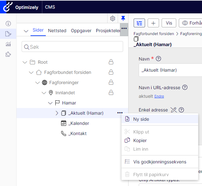Unpin the navigation pane with pin icon
The image size is (202, 186).
[x=123, y=18]
